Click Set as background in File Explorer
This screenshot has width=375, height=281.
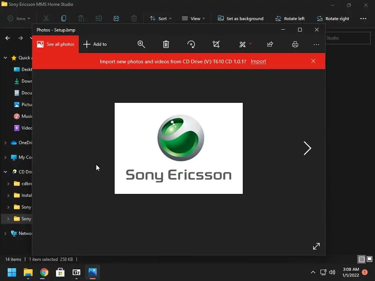[241, 18]
